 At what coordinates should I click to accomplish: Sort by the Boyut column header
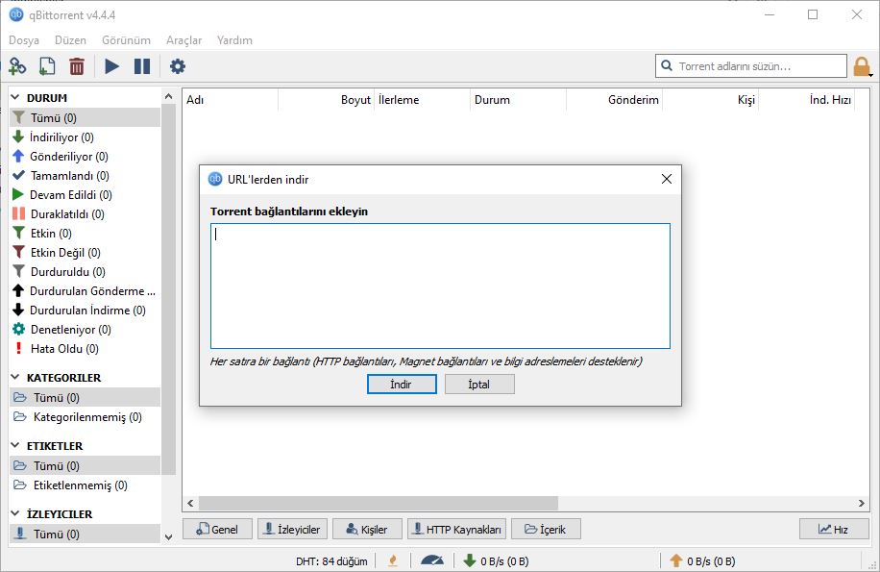coord(326,100)
